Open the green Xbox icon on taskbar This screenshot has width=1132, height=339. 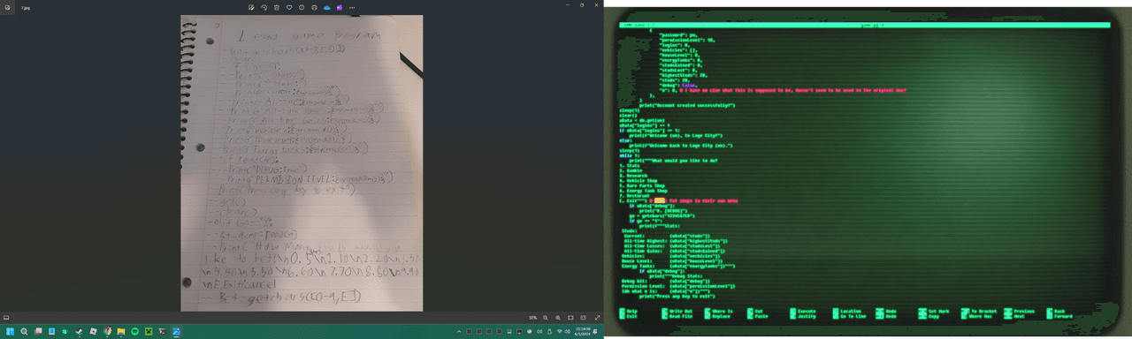(149, 332)
